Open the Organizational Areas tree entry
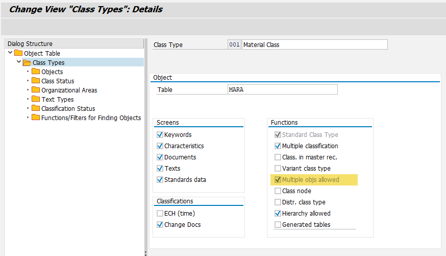446x256 pixels. click(x=69, y=90)
